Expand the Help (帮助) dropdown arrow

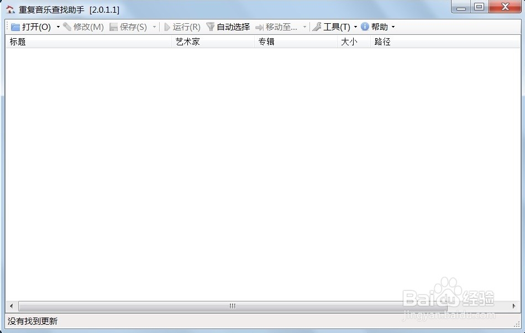coord(393,27)
